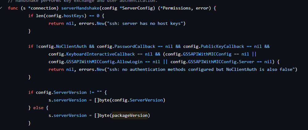The height and width of the screenshot is (130, 308).
Task: Click the PublicKeyCallback symbol
Action: click(x=222, y=47)
